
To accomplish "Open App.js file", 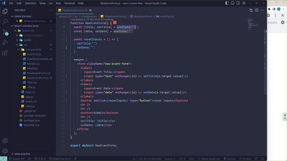I will [29, 97].
